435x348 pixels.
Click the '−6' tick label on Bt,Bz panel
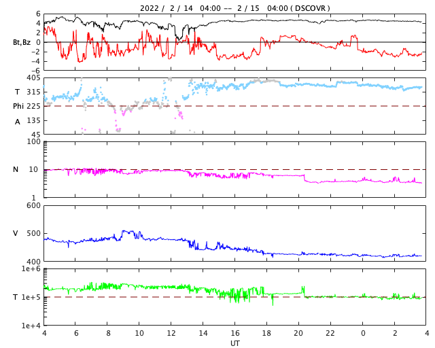35,71
